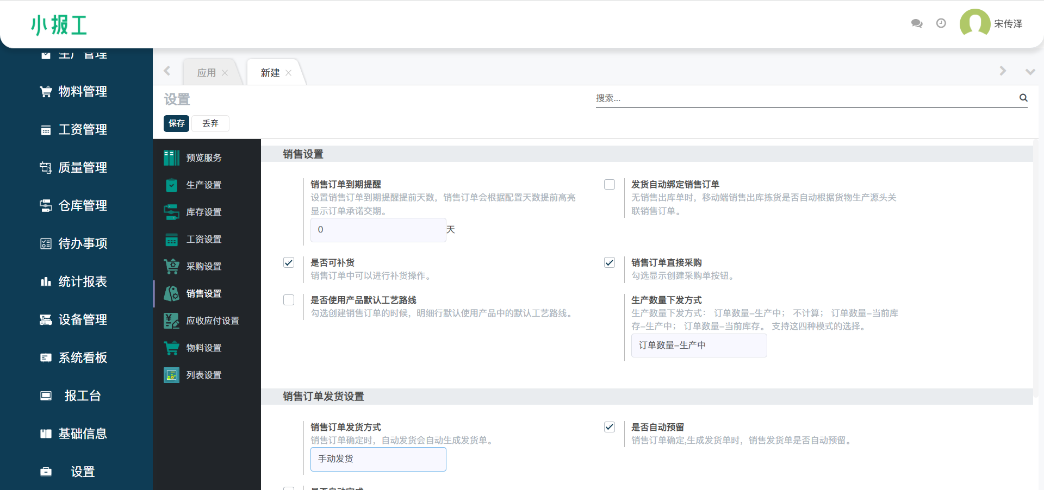Click the clock history icon
Image resolution: width=1044 pixels, height=490 pixels.
point(941,23)
